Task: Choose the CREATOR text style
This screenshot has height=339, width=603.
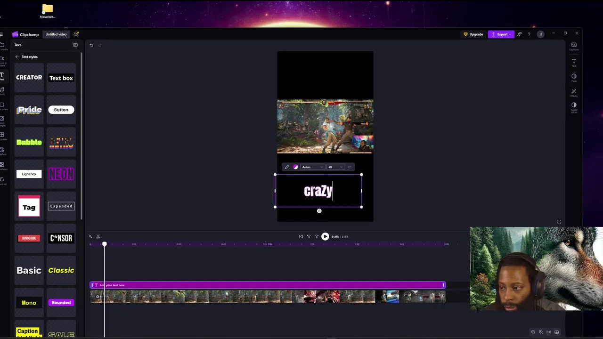Action: pyautogui.click(x=29, y=78)
